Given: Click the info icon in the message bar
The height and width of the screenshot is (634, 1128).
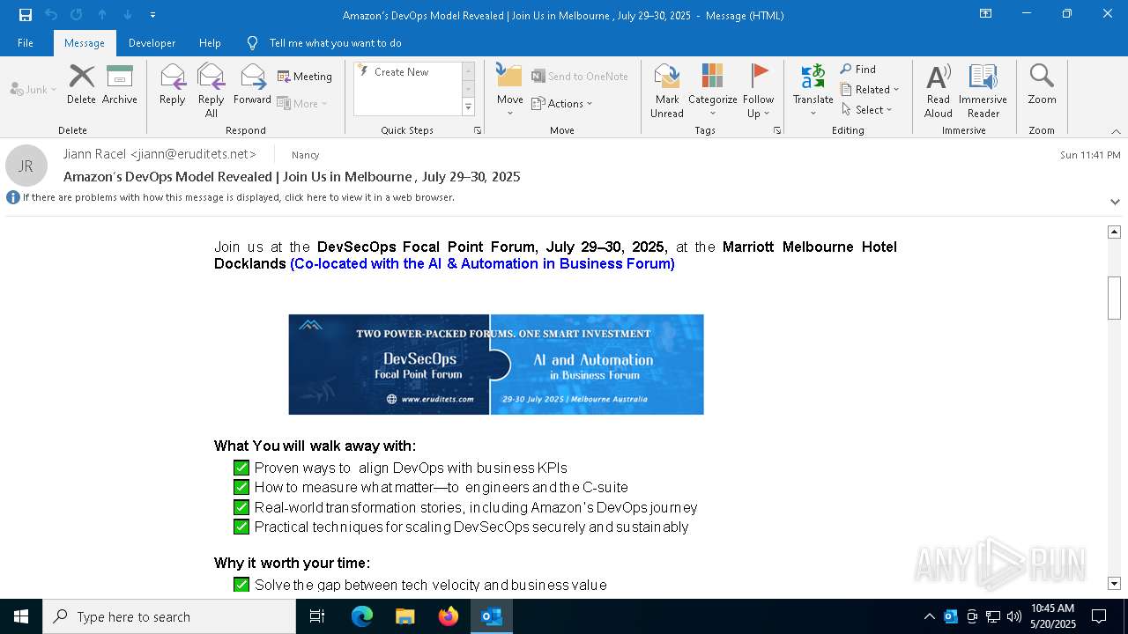Looking at the screenshot, I should point(13,197).
